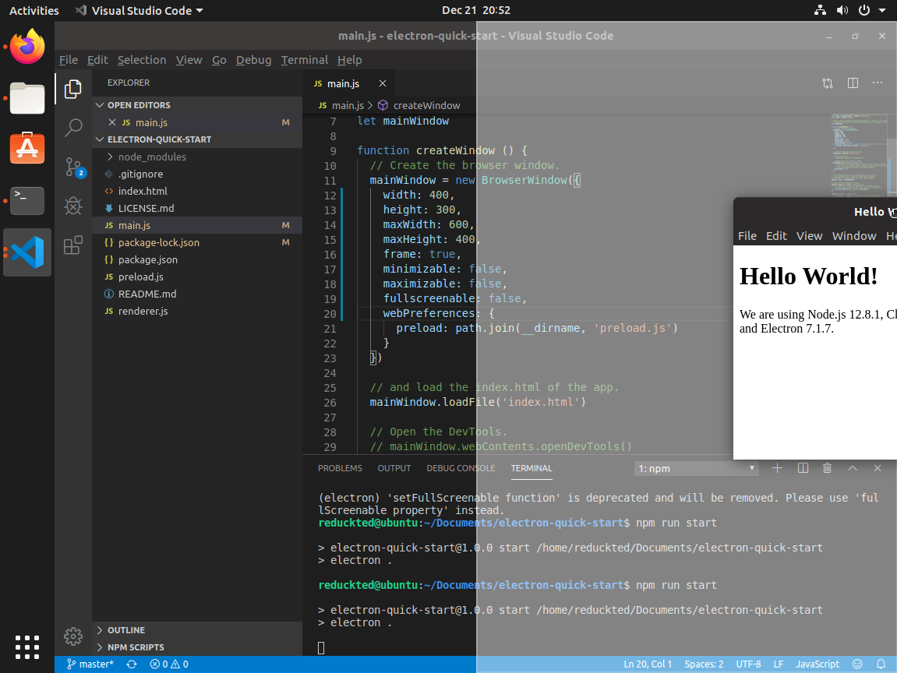The height and width of the screenshot is (673, 897).
Task: Kill the terminal with the trash icon
Action: click(827, 467)
